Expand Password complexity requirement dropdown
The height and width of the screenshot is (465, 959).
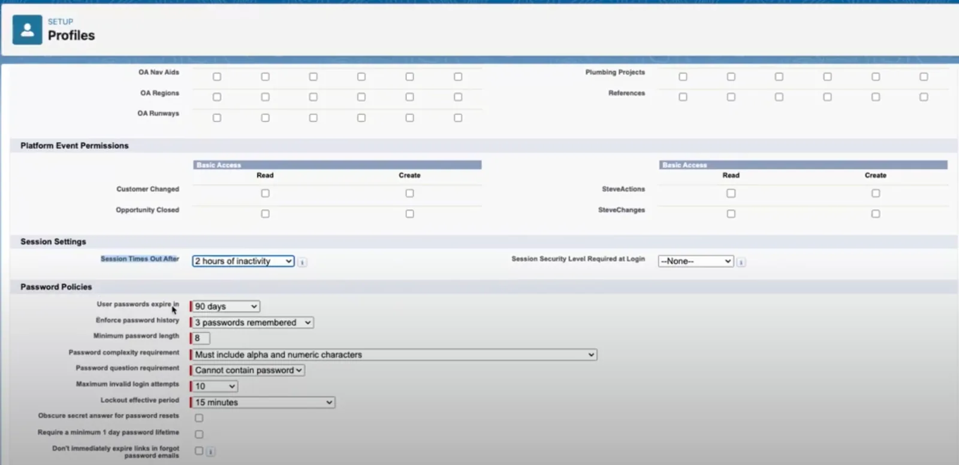394,355
